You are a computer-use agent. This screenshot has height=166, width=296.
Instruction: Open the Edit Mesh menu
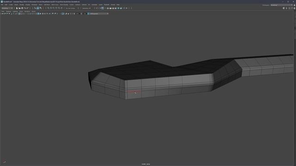pos(47,5)
